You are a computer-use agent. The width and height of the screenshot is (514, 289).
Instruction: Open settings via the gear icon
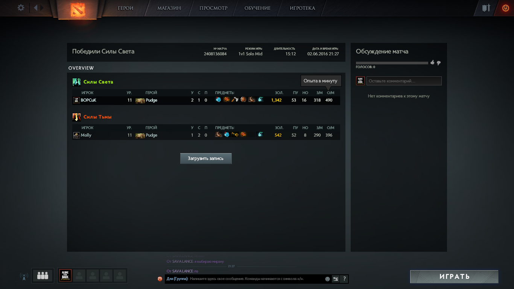(x=21, y=8)
